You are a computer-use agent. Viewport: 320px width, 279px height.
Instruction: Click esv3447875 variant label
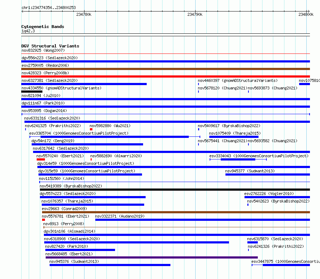pyautogui.click(x=285, y=261)
